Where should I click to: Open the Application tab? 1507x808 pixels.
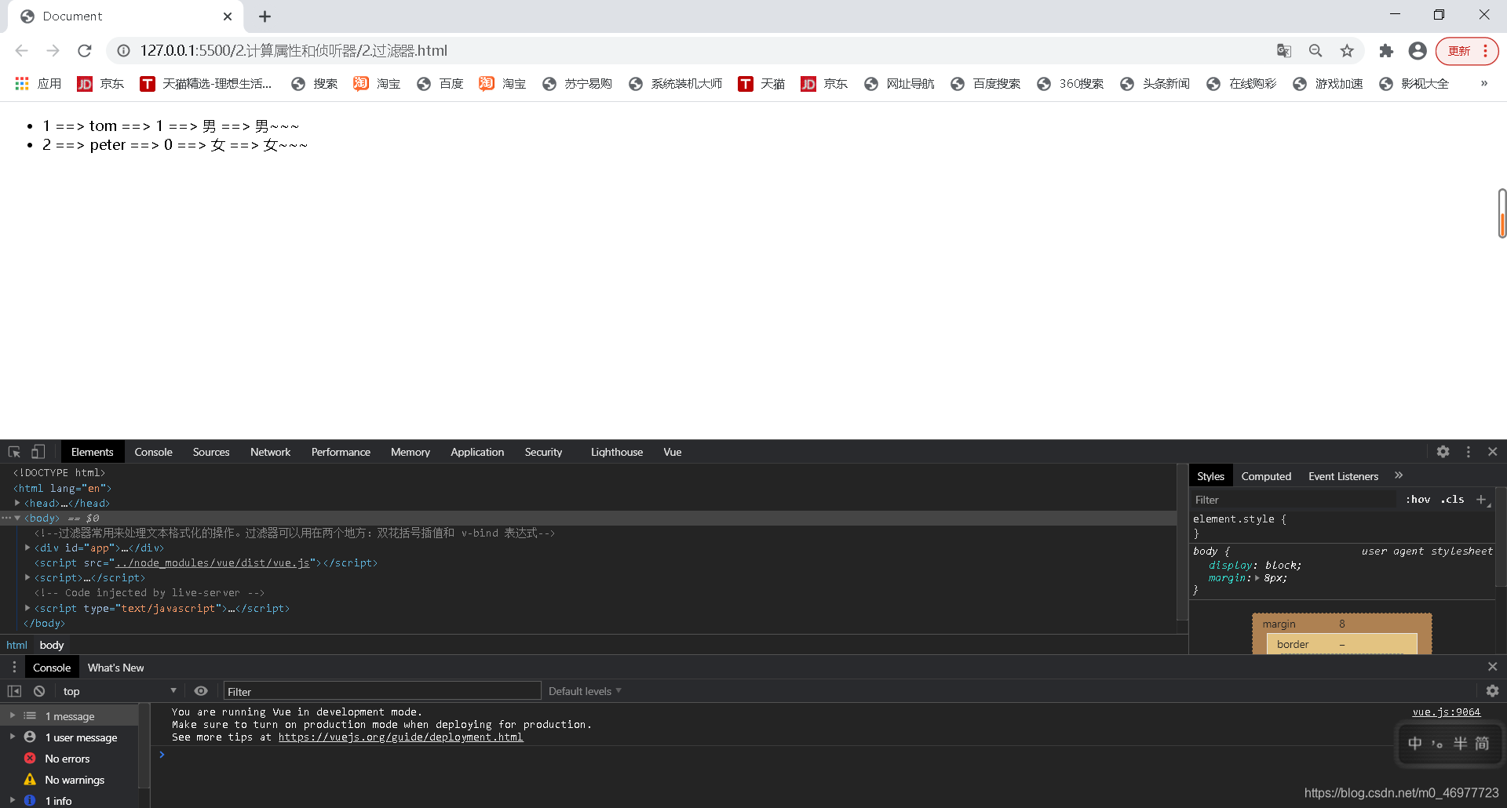coord(477,452)
